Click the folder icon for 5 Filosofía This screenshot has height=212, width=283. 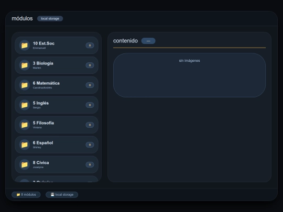(x=25, y=125)
